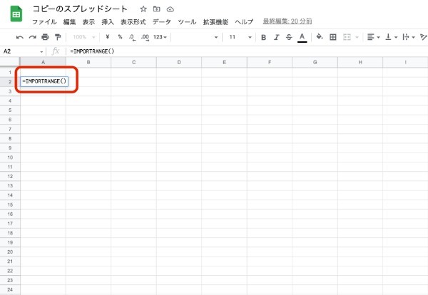The width and height of the screenshot is (428, 295).
Task: Rename title コピーのスプレッドシート
Action: pos(80,9)
